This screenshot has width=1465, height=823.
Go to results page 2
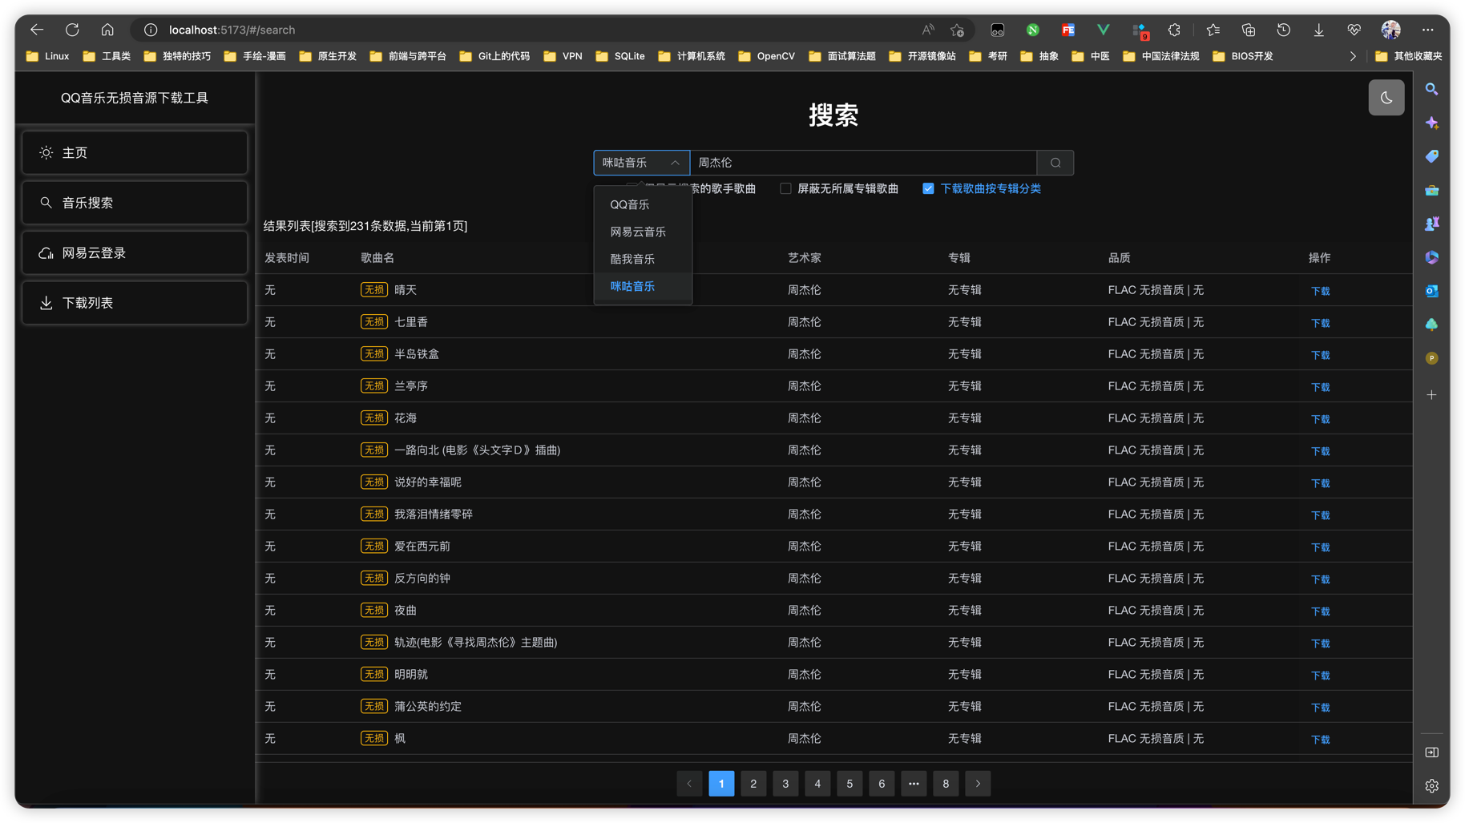pos(753,784)
